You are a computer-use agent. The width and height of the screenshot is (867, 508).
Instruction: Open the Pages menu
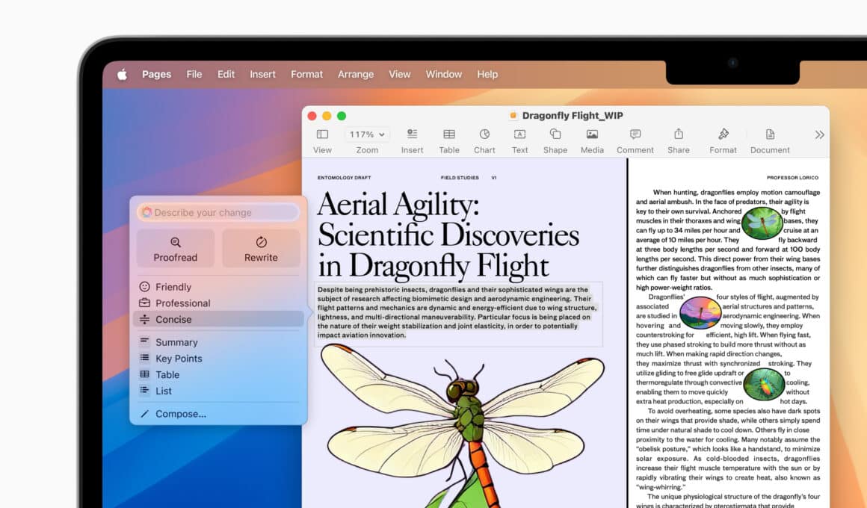[x=156, y=74]
